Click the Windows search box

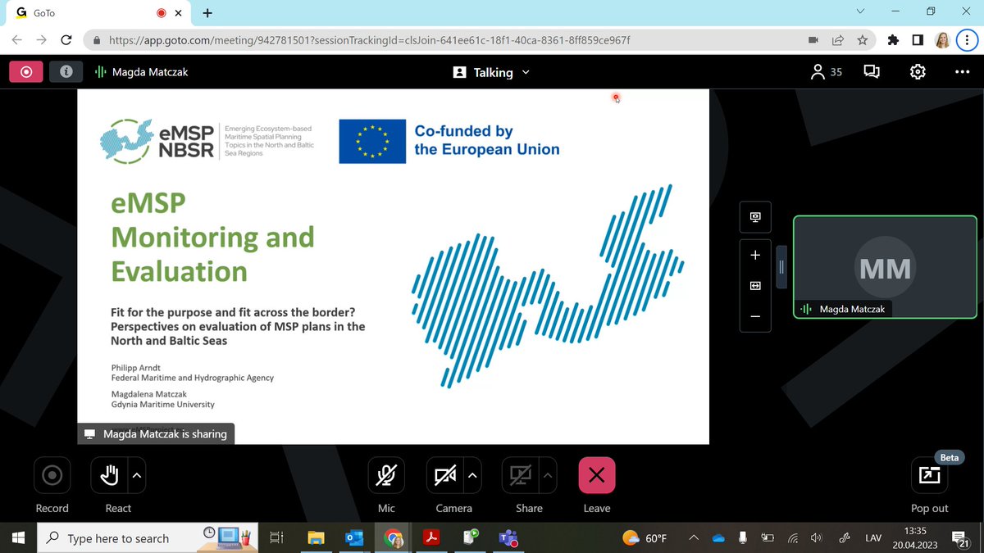[x=148, y=538]
